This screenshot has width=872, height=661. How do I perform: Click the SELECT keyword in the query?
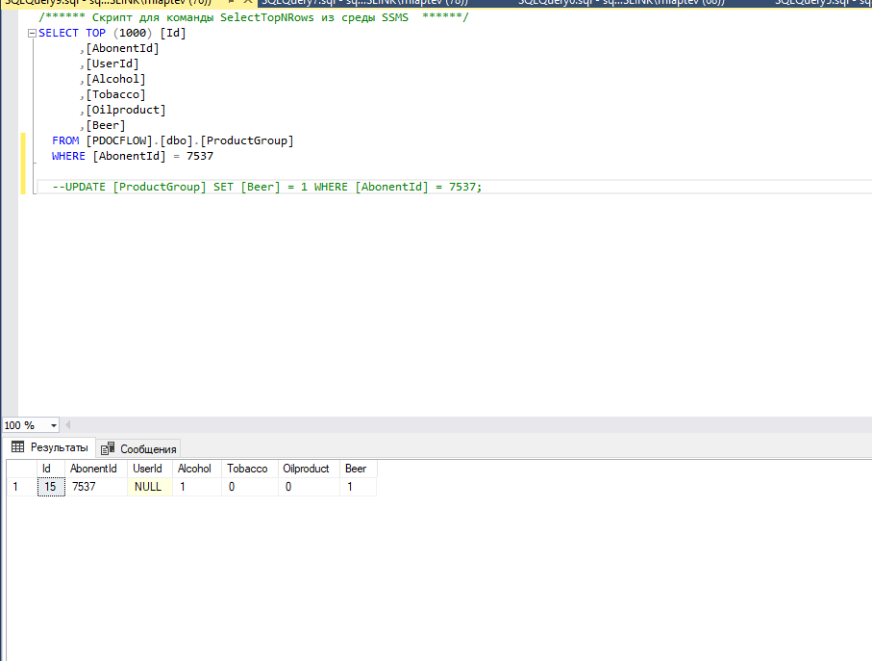tap(59, 33)
